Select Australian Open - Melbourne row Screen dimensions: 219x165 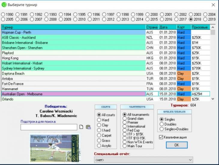tap(73, 94)
